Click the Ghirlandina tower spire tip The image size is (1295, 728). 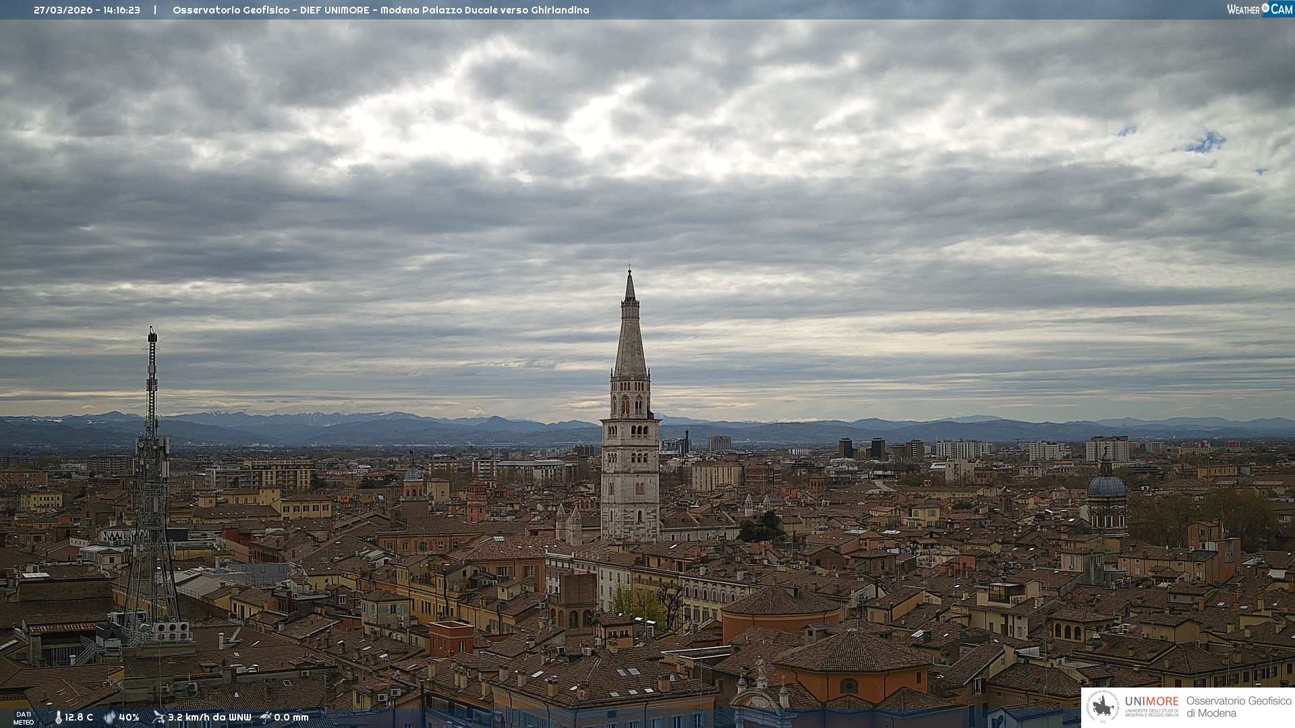pos(630,271)
